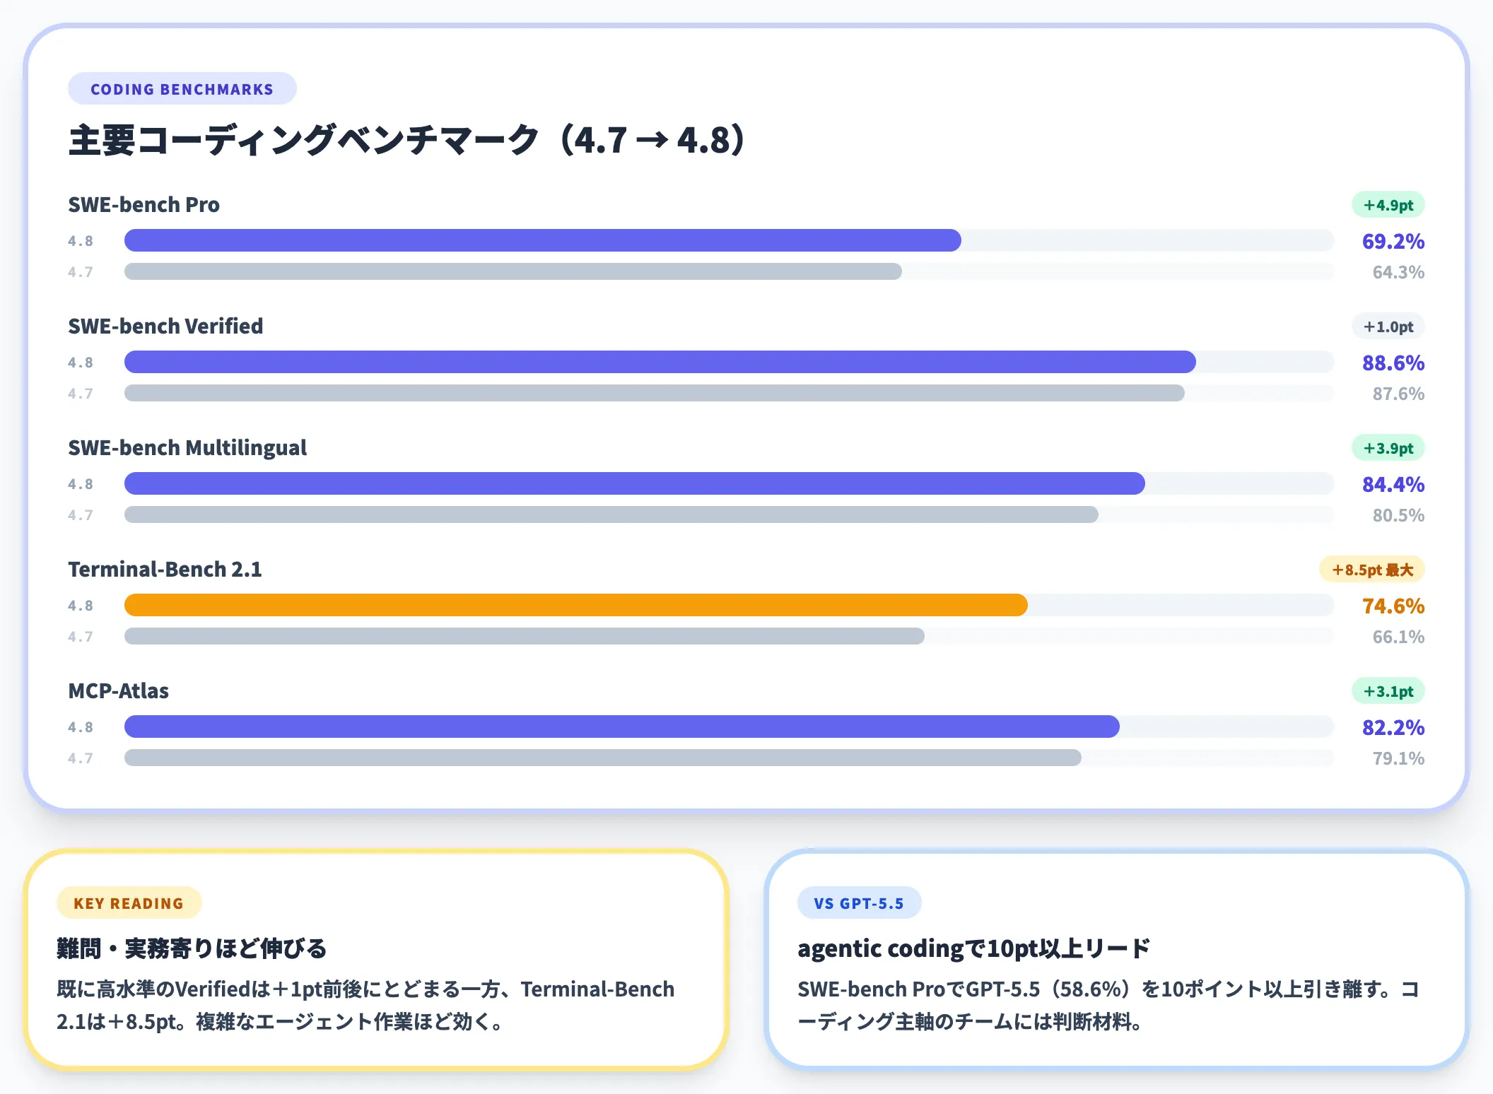Viewport: 1493px width, 1094px height.
Task: Select the 69.2% value
Action: click(1393, 241)
